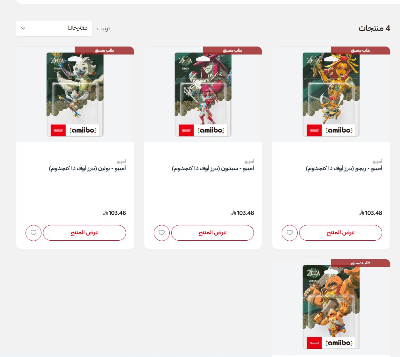The width and height of the screenshot is (400, 357).
Task: Click the sort dropdown chevron arrow
Action: click(x=23, y=28)
